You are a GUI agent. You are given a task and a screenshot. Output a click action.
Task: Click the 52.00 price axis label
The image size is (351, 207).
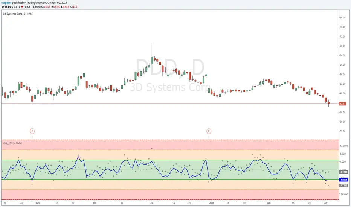point(342,84)
